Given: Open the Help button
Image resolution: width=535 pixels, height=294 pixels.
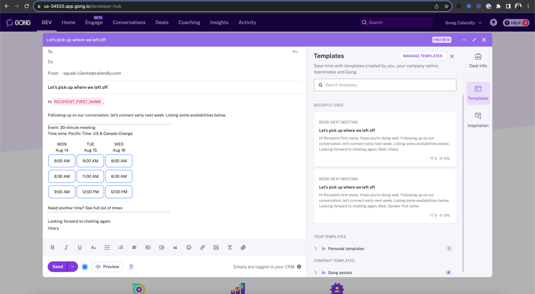Looking at the screenshot, I should 516,23.
